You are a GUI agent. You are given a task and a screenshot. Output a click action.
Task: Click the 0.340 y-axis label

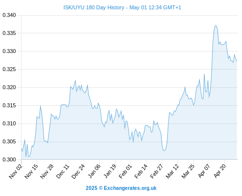(9, 15)
